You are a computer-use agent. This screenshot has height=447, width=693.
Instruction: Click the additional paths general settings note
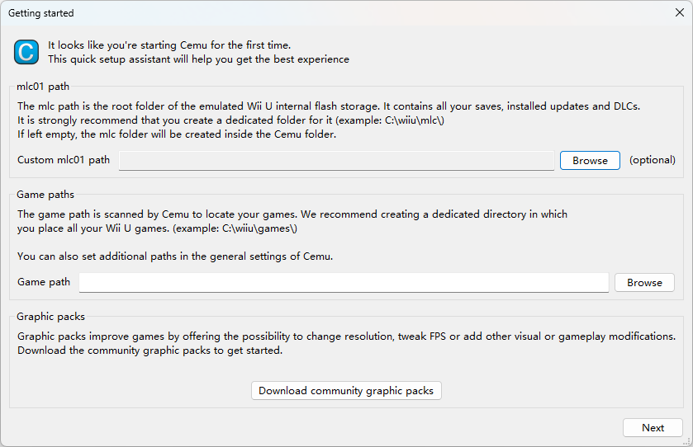tap(175, 256)
